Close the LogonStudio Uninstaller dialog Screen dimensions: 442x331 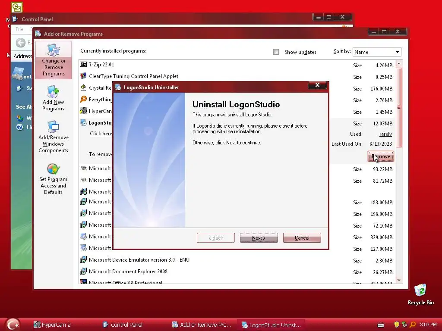[317, 85]
